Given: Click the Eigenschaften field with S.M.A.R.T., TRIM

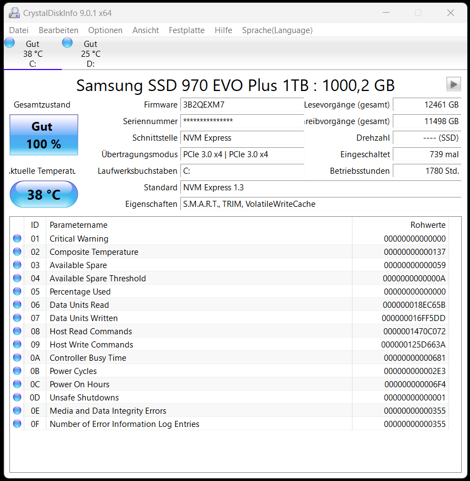Looking at the screenshot, I should [321, 204].
